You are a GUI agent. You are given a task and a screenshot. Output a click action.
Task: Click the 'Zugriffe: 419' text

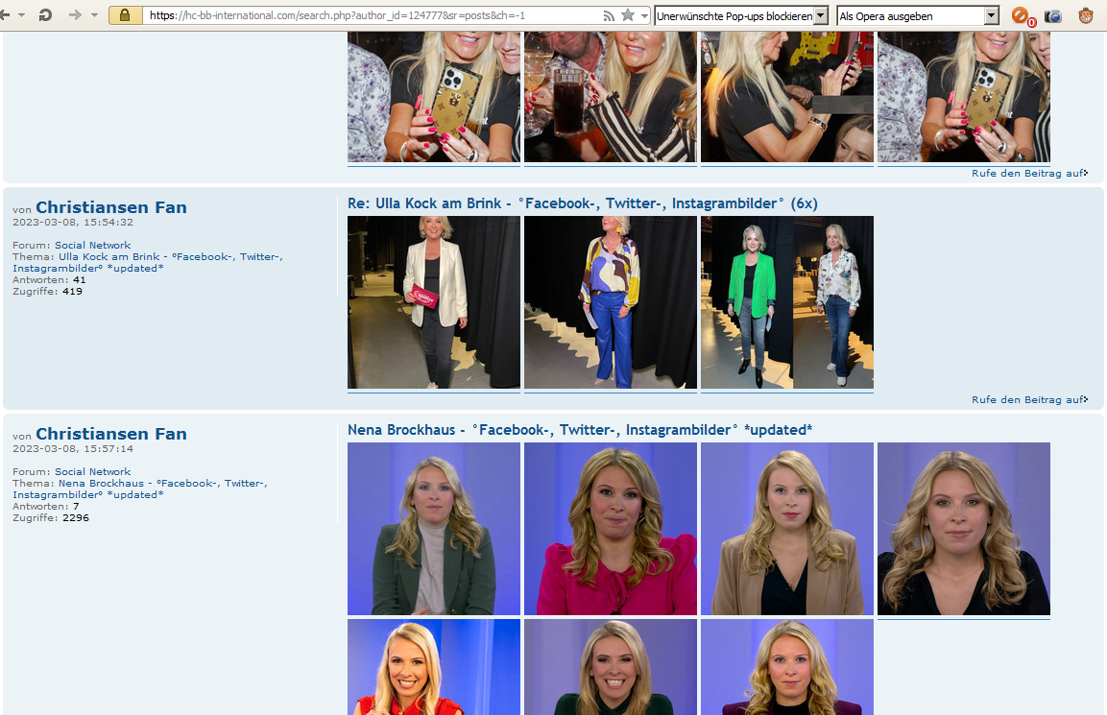tap(47, 292)
